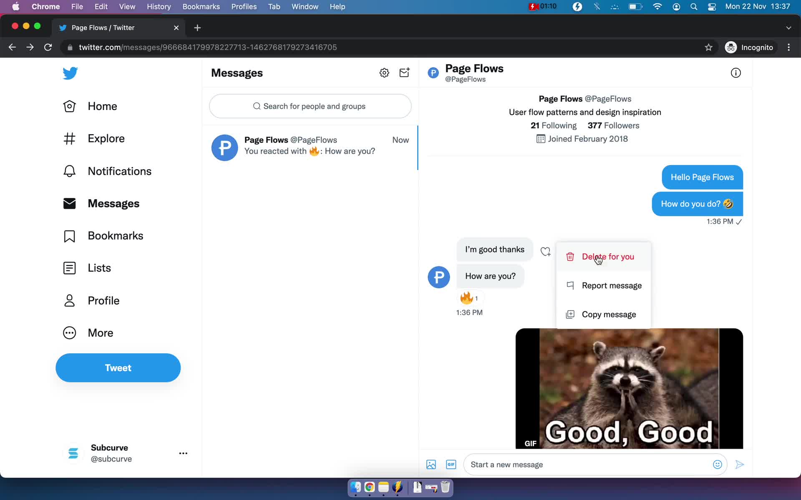This screenshot has height=500, width=801.
Task: Open Spotlight search in the menu bar
Action: [694, 7]
